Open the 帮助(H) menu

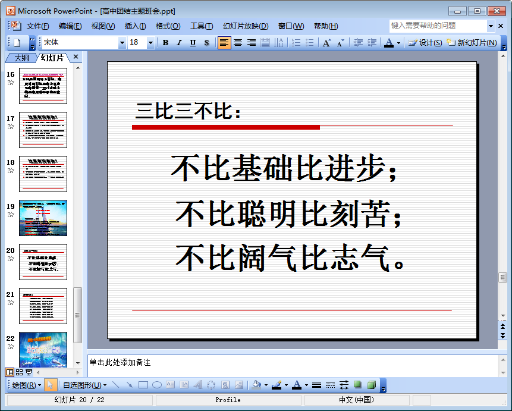pyautogui.click(x=325, y=26)
